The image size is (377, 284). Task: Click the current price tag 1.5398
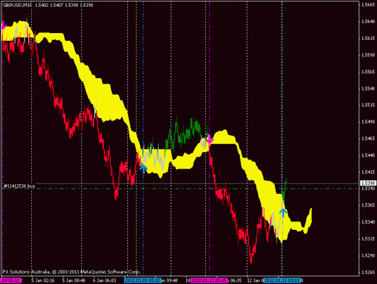coord(367,184)
